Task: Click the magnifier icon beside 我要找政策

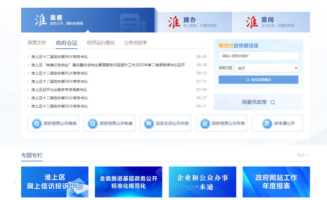Action: pos(273,102)
